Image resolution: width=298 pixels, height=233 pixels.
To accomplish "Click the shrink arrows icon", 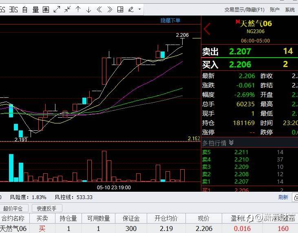I will pos(68,9).
